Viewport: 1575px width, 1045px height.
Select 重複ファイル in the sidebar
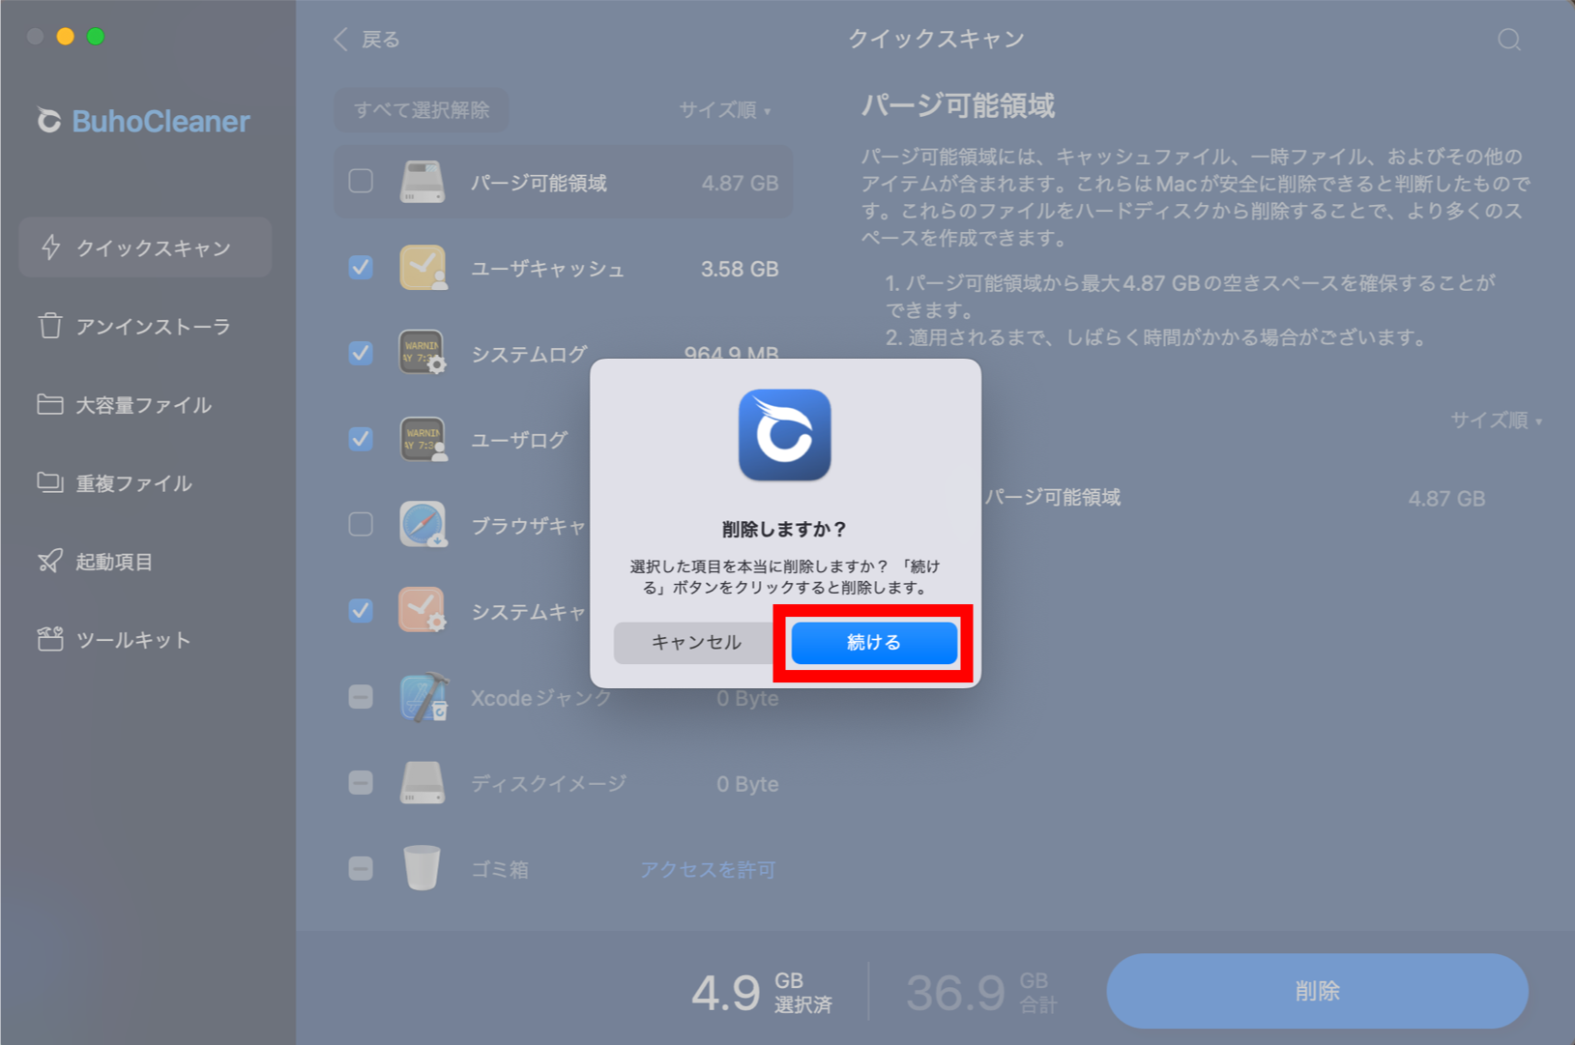coord(145,483)
